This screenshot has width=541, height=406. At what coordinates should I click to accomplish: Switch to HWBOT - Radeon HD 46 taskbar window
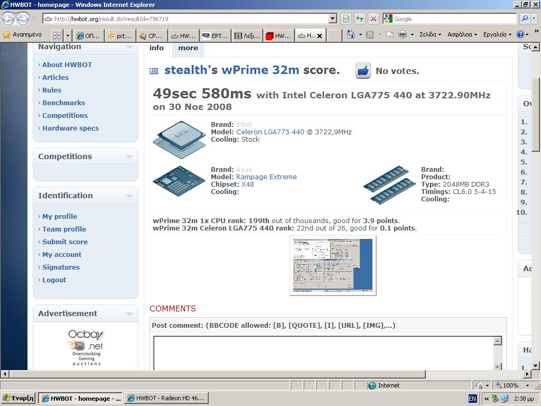pos(166,398)
